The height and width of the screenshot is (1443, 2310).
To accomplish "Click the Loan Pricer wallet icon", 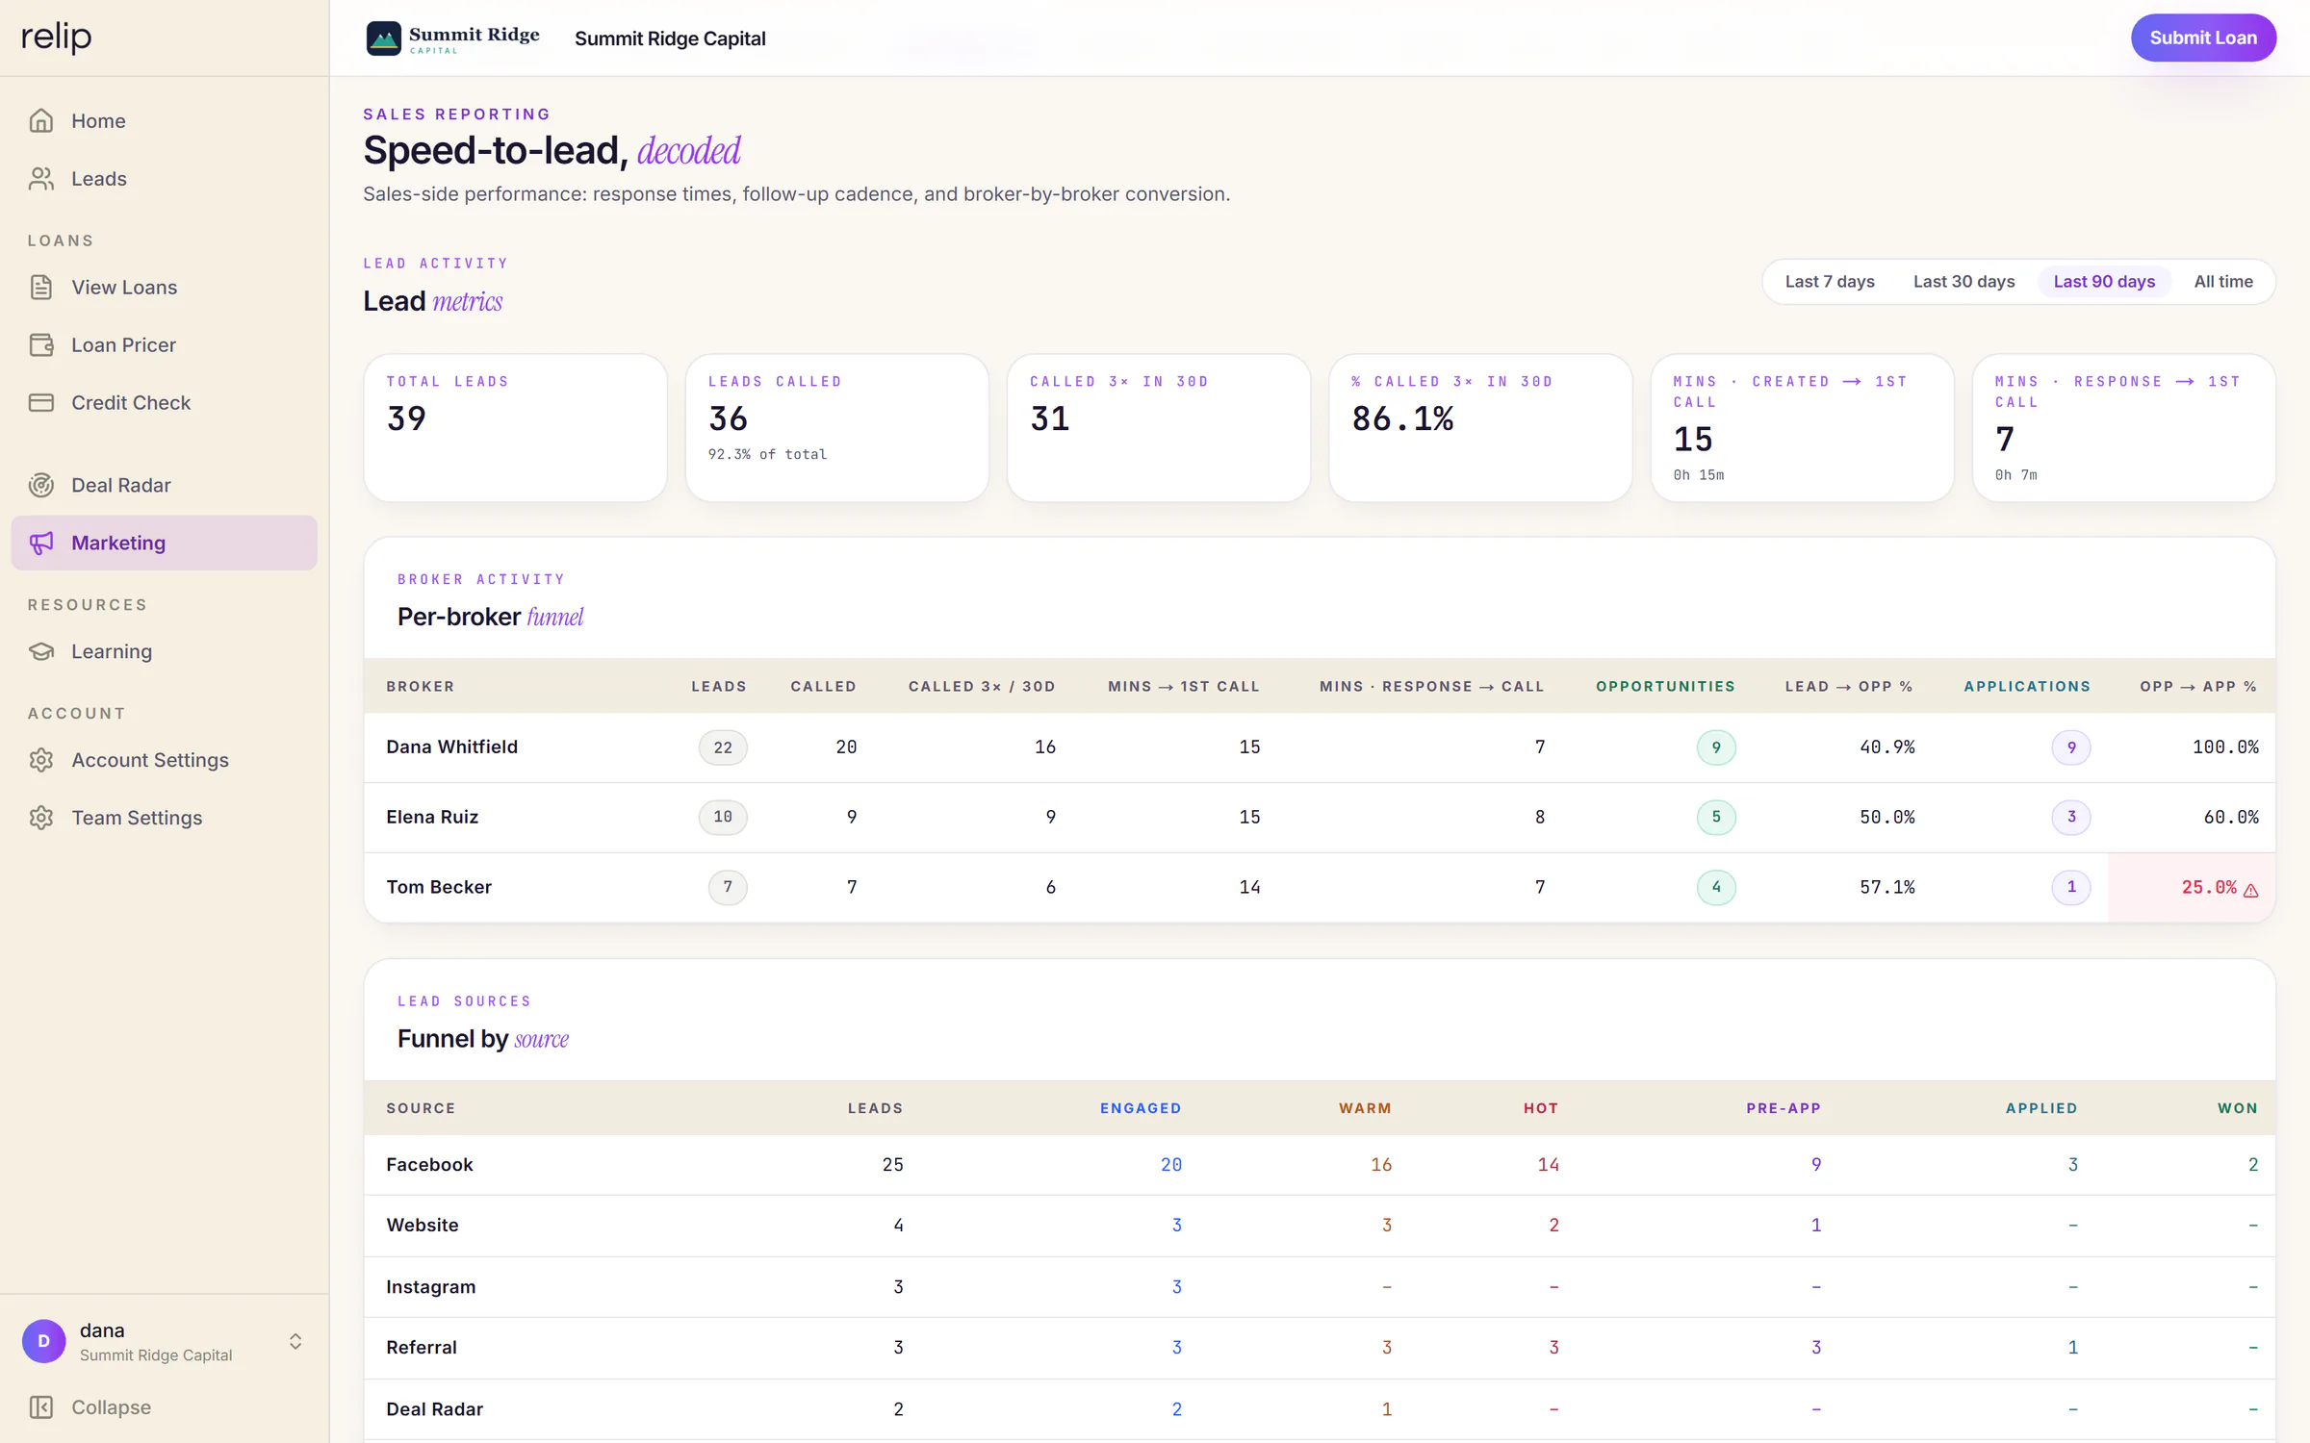I will coord(41,344).
